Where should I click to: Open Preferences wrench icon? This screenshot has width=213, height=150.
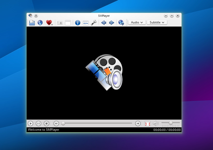click(x=94, y=23)
